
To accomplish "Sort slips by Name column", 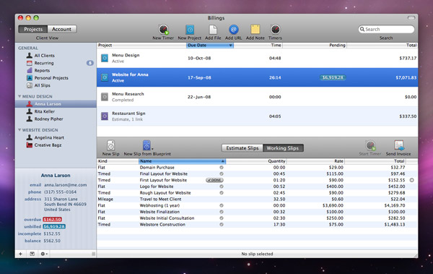I will tap(182, 161).
